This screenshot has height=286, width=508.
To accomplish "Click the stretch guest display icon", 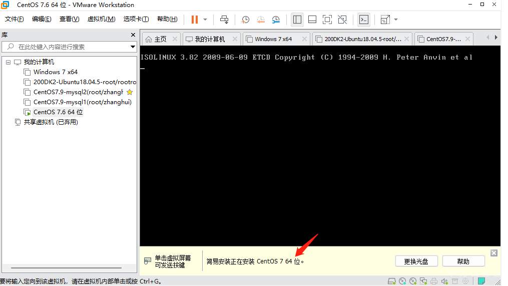I will pyautogui.click(x=385, y=20).
